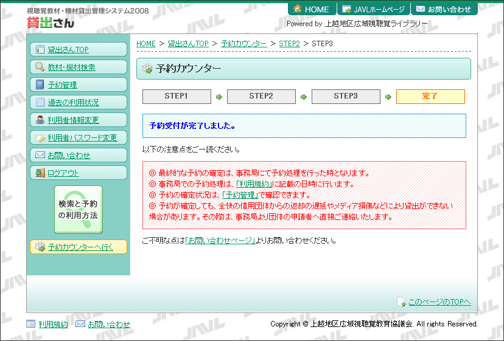This screenshot has width=504, height=341.
Task: Follow the 予約管理 link in the notice box
Action: 241,195
